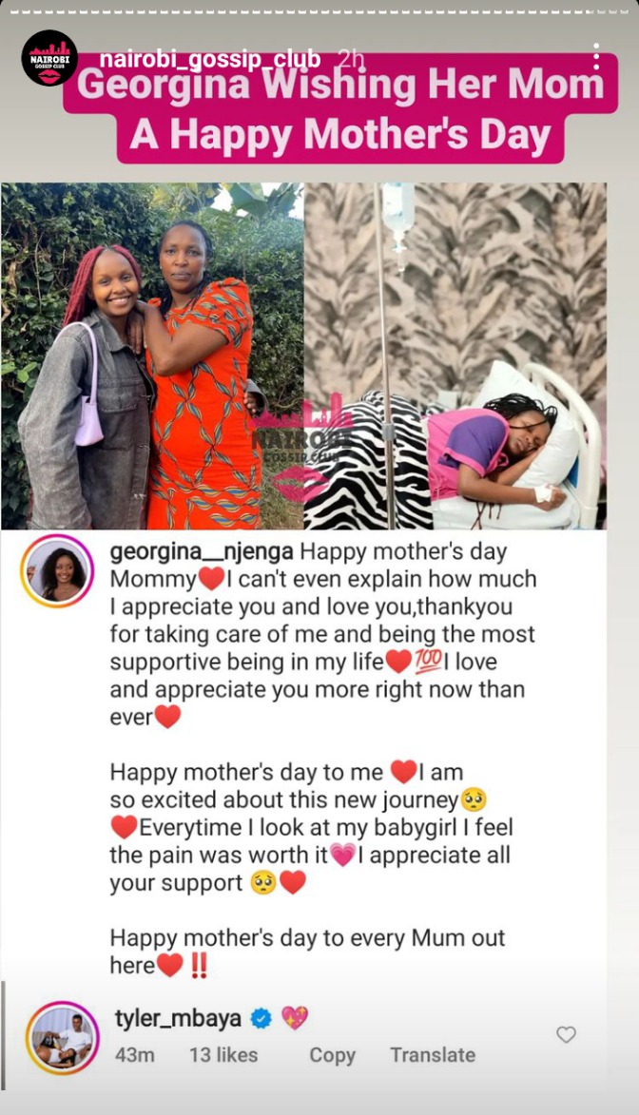The image size is (639, 1115).
Task: Open georgina__njenga's profile picture
Action: (x=57, y=570)
